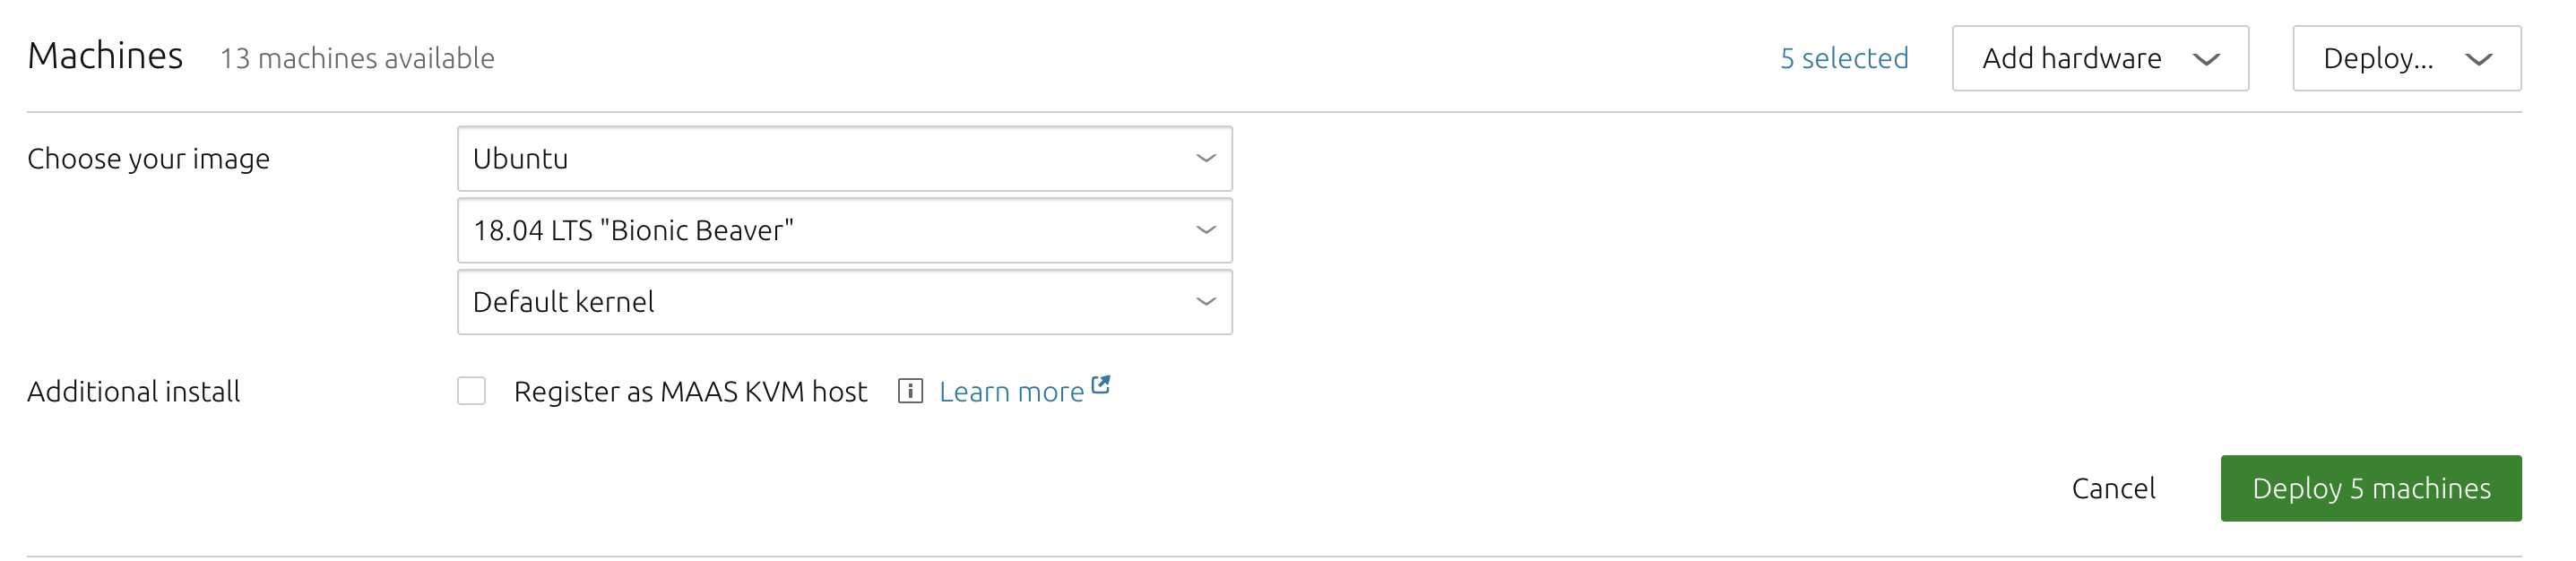Screen dimensions: 2576x561
Task: Click the chevron arrow of Default kernel selector
Action: point(1206,301)
